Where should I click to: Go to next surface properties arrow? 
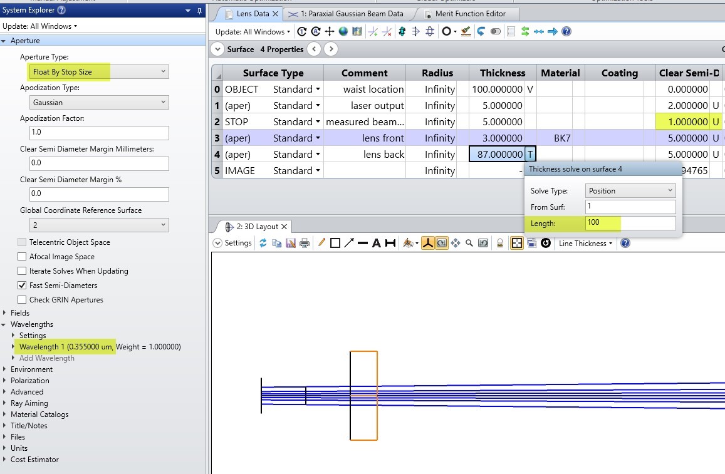331,49
